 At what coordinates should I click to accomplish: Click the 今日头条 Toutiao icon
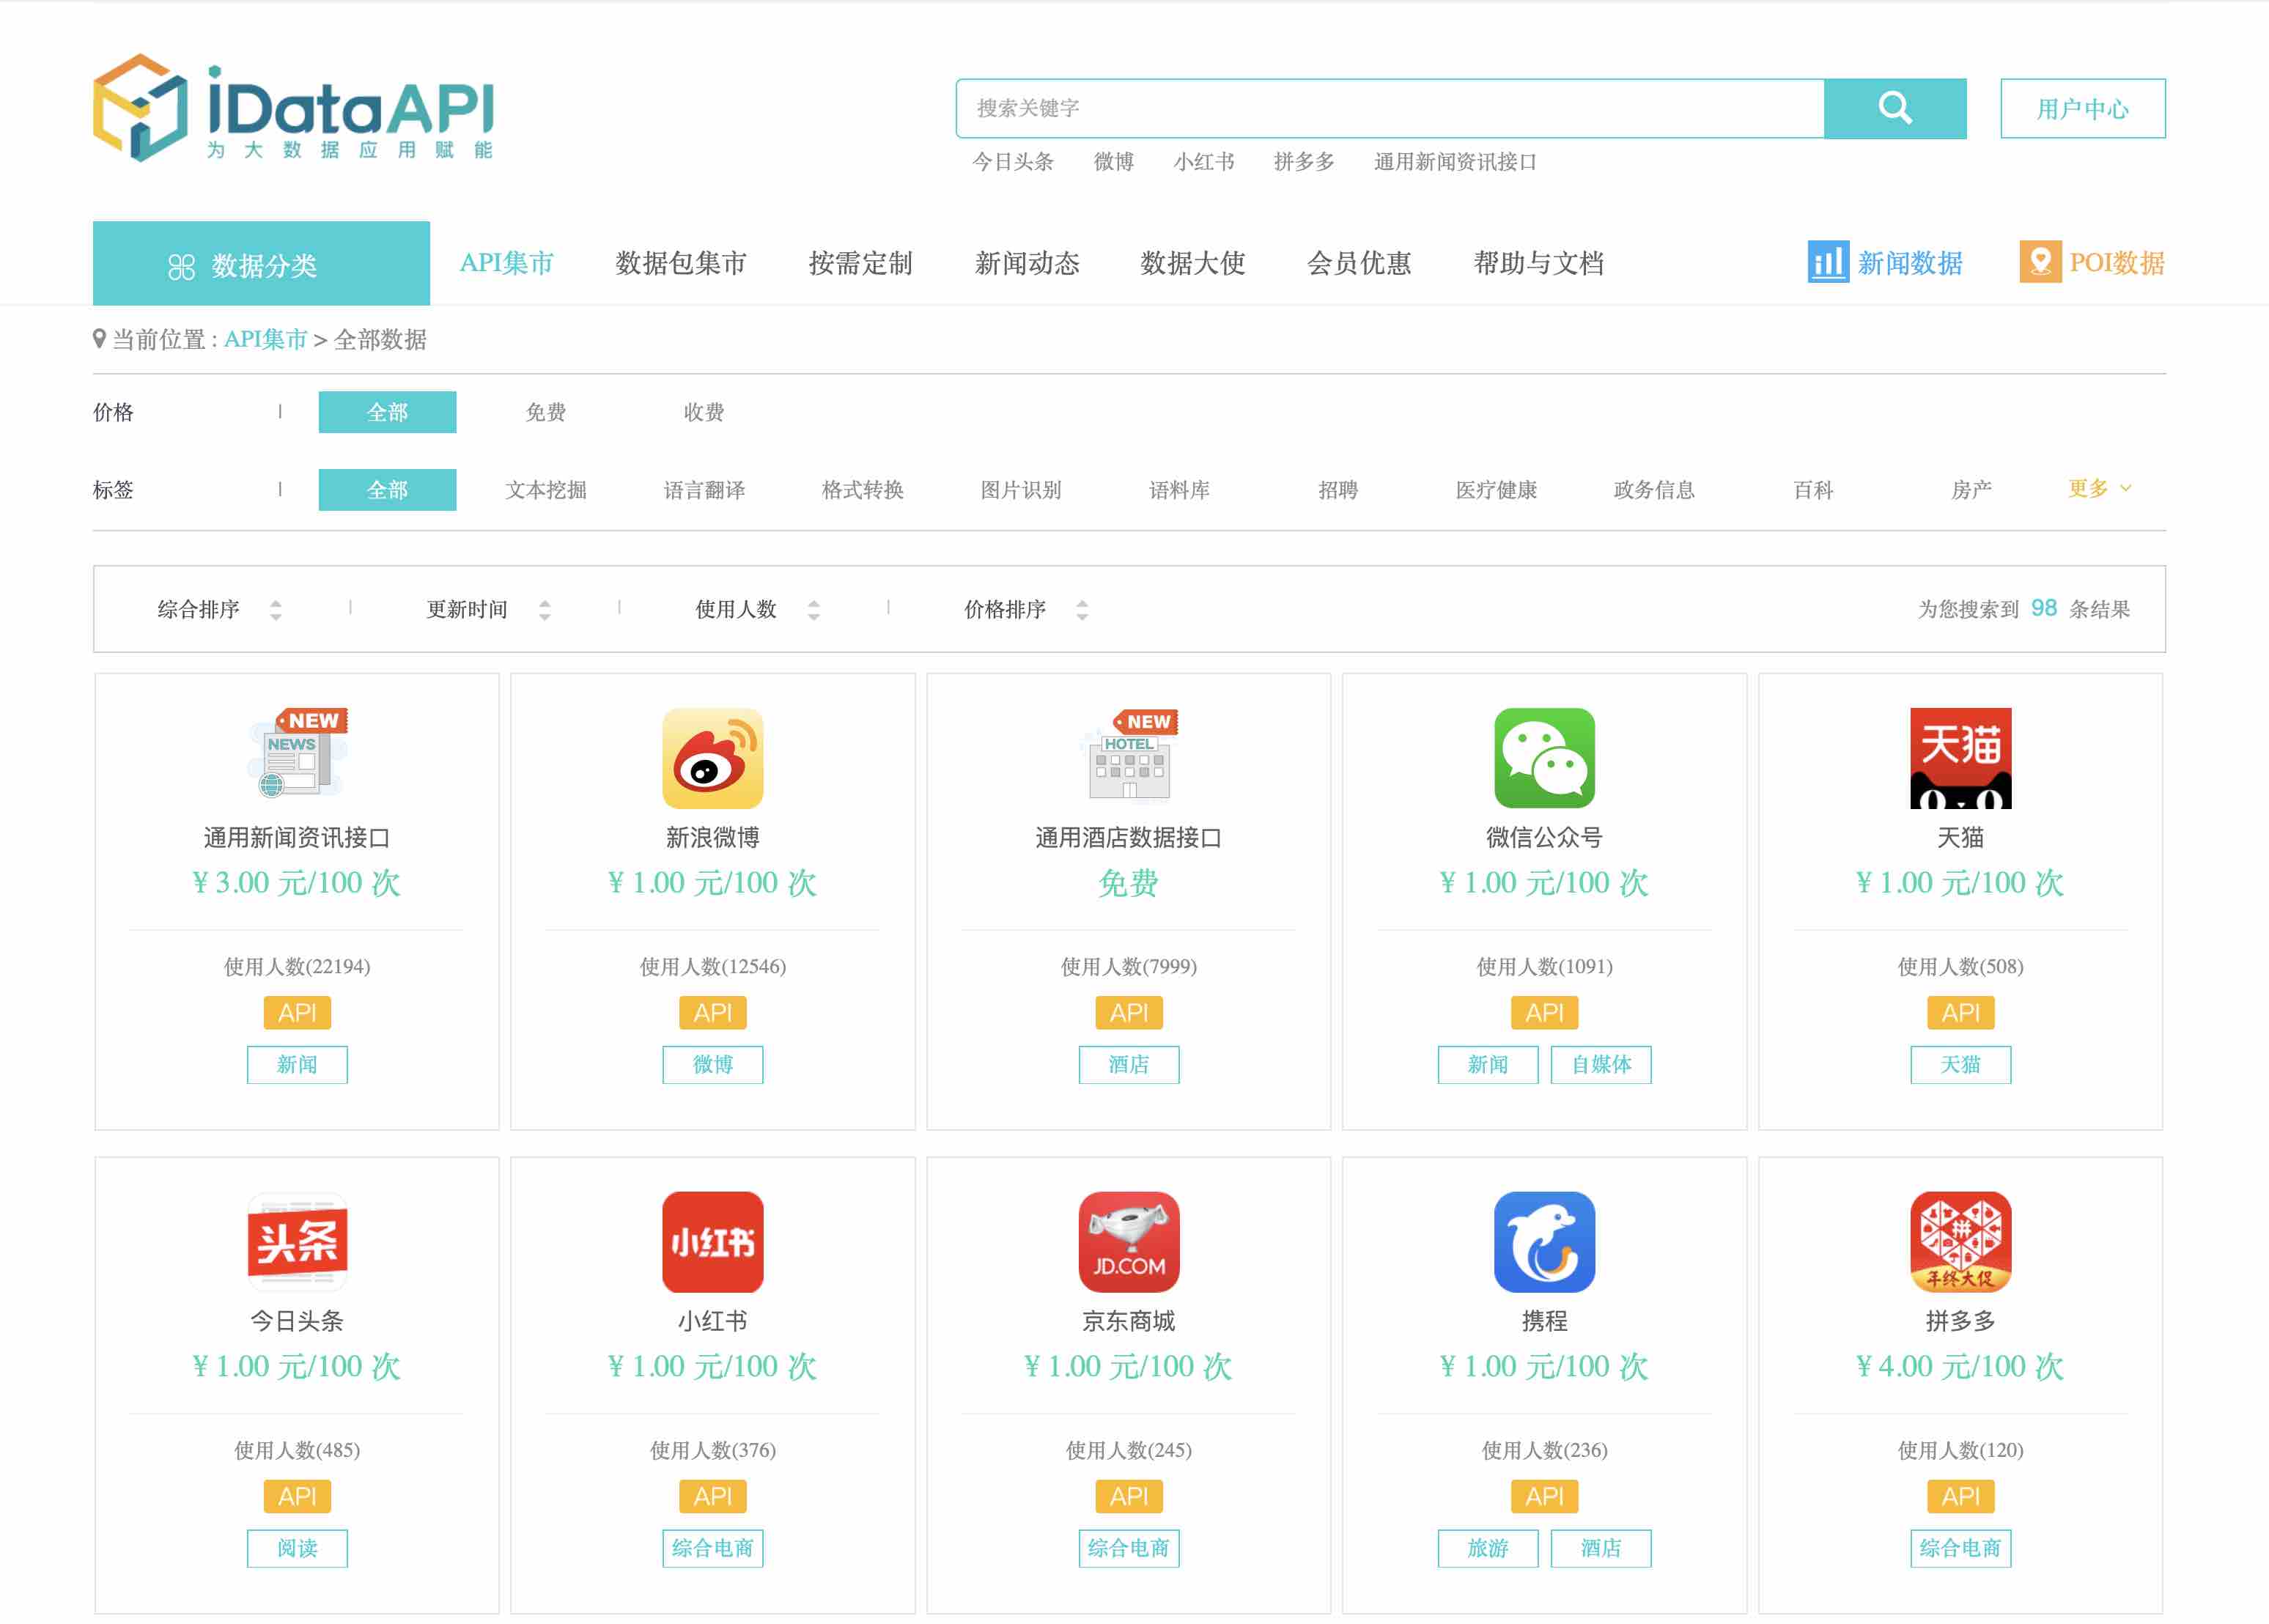point(297,1241)
